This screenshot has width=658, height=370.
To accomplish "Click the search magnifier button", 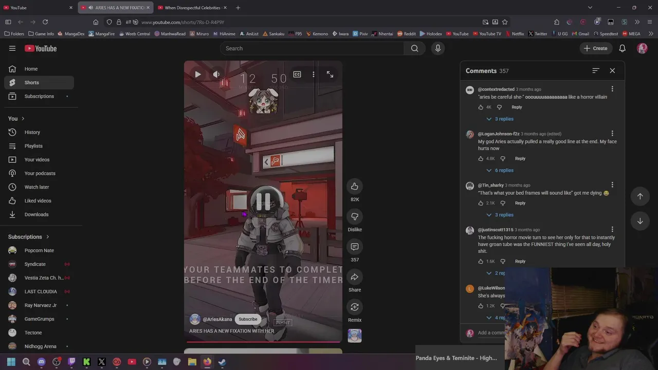I will point(415,48).
